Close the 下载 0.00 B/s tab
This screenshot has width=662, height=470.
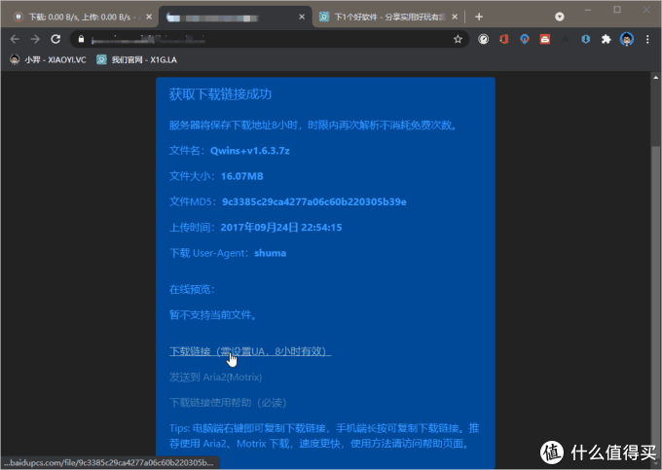point(149,17)
